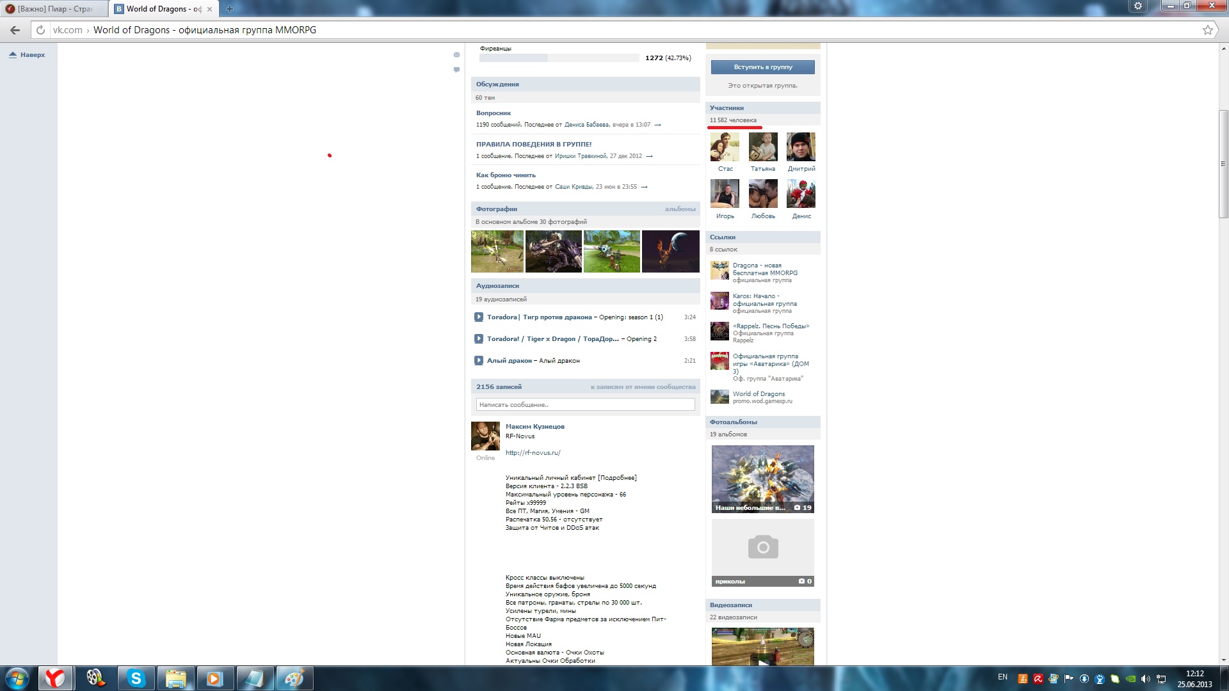Open browser settings gear icon

(1138, 6)
